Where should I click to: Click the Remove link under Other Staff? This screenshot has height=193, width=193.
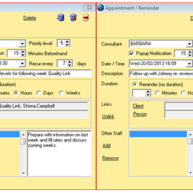(110, 158)
